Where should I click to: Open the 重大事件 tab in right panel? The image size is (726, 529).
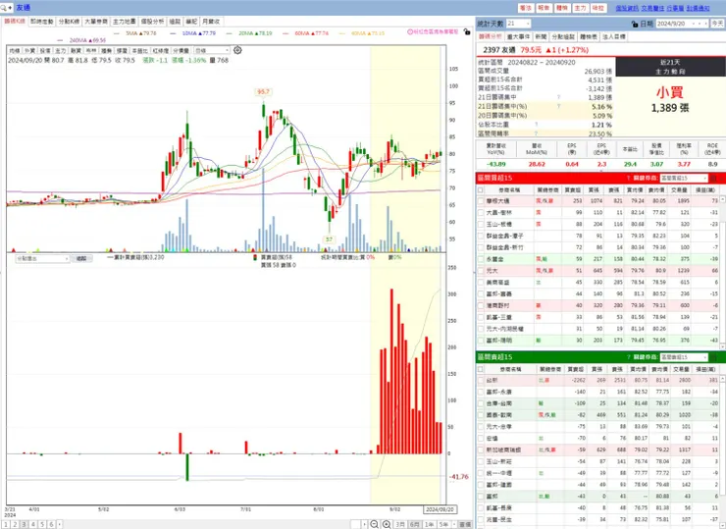coord(518,36)
